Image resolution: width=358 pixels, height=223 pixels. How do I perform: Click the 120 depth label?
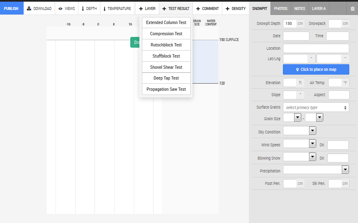pos(222,83)
